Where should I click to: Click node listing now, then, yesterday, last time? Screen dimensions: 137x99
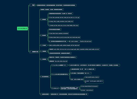(x=64, y=17)
